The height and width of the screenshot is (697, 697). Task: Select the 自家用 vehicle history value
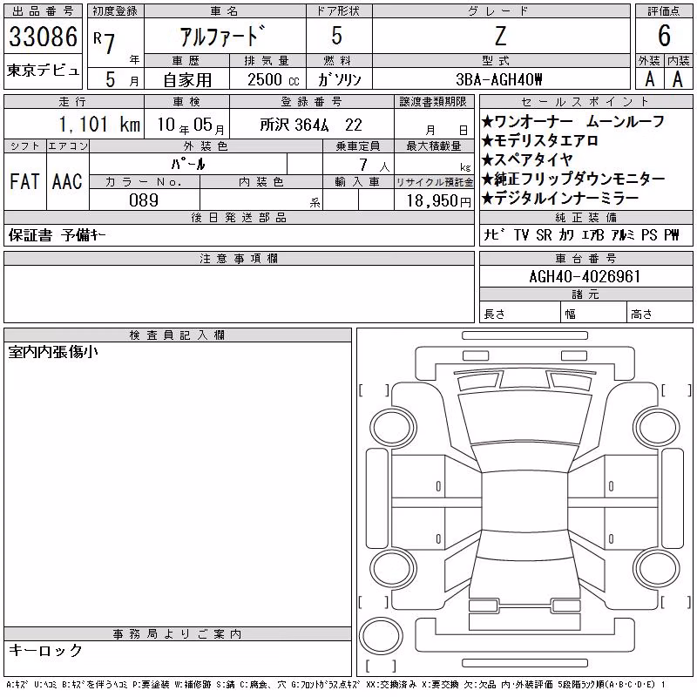point(187,80)
